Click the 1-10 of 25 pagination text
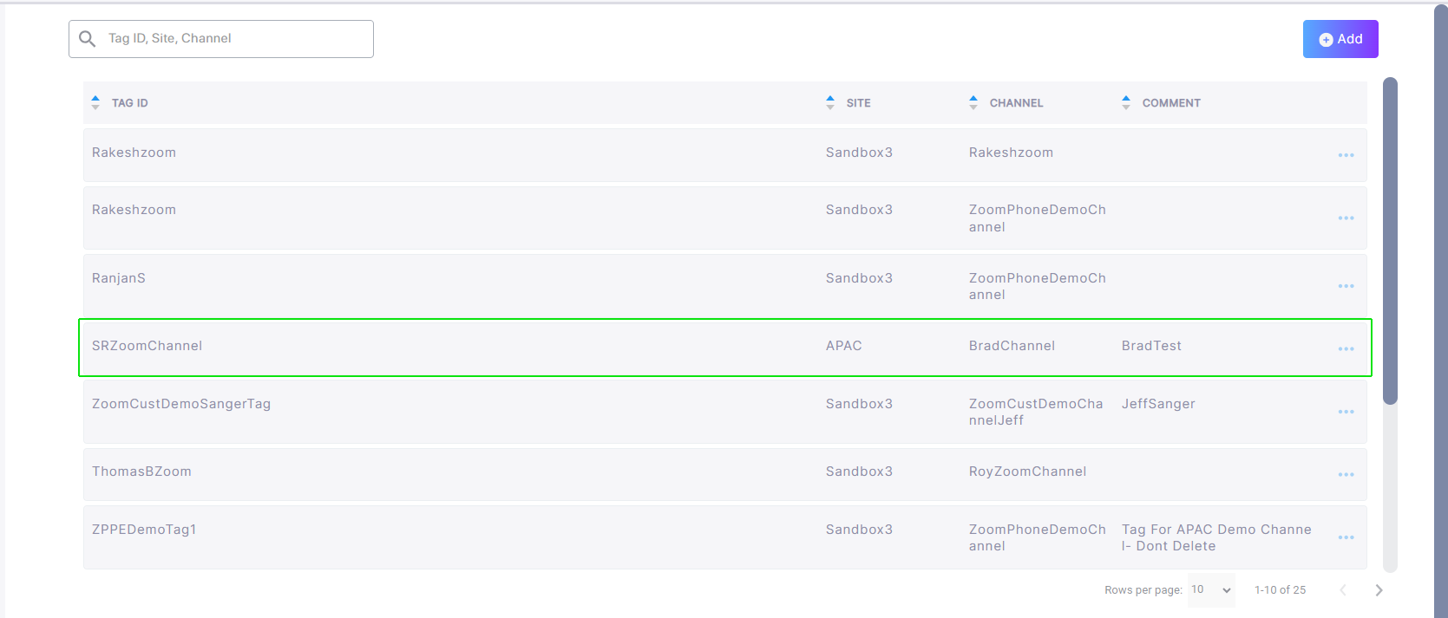Image resolution: width=1448 pixels, height=618 pixels. coord(1280,590)
